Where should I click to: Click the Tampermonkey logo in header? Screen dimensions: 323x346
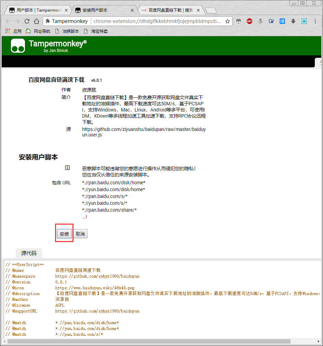(18, 46)
